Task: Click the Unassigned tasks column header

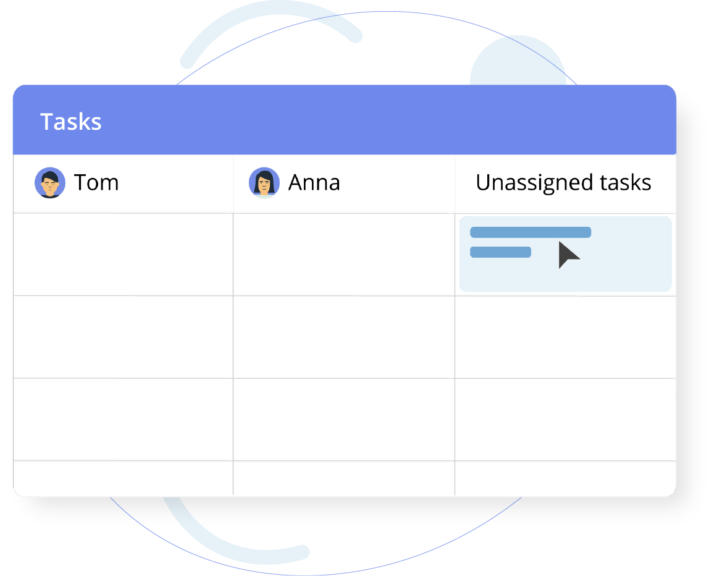Action: [x=563, y=183]
